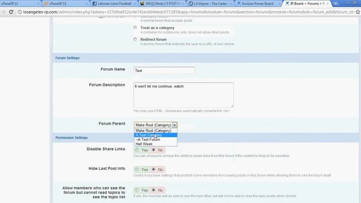The image size is (361, 203).
Task: Click the Forum Parent label
Action: [112, 123]
